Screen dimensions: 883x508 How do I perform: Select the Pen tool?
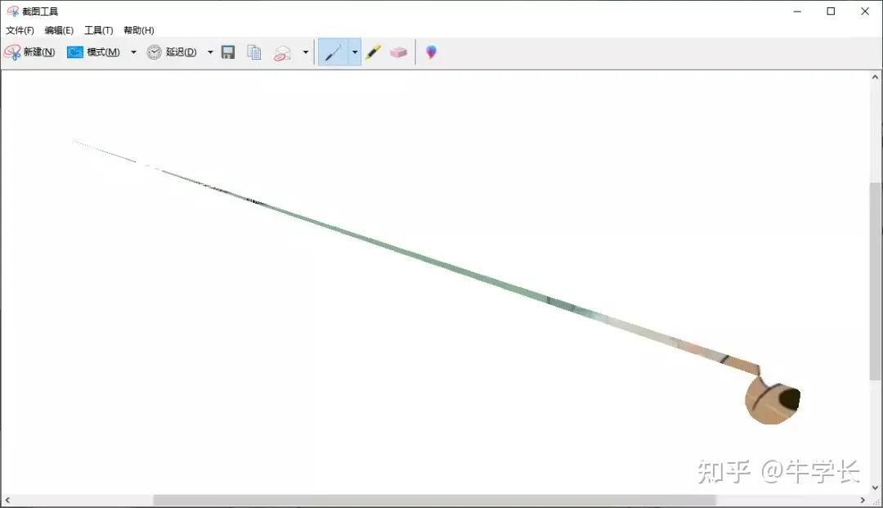333,52
